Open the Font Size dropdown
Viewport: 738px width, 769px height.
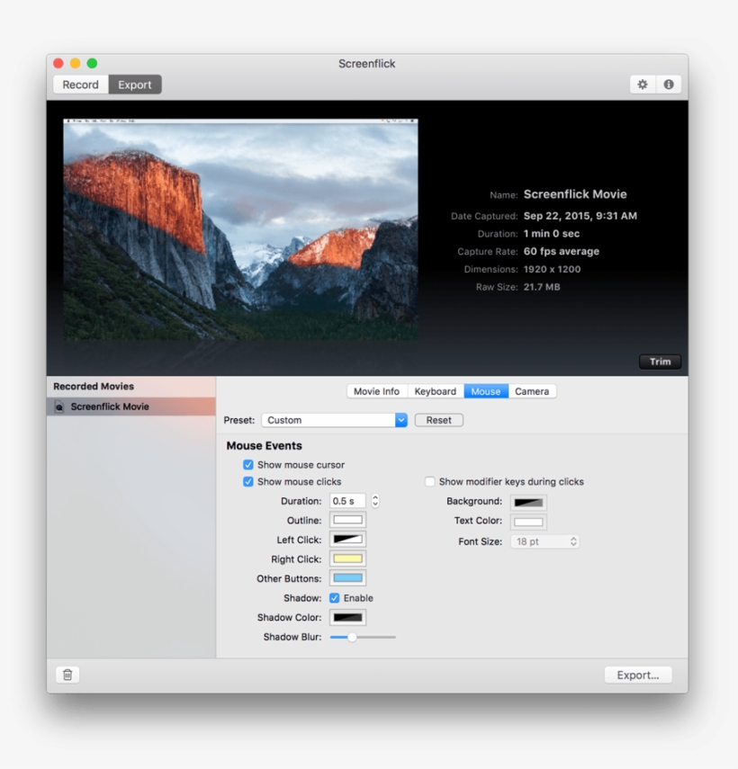tap(544, 541)
